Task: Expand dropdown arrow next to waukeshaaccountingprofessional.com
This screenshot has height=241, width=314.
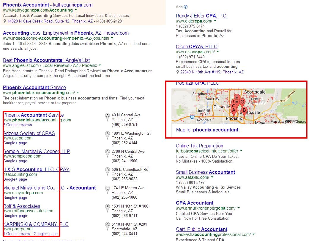Action: [x=253, y=234]
